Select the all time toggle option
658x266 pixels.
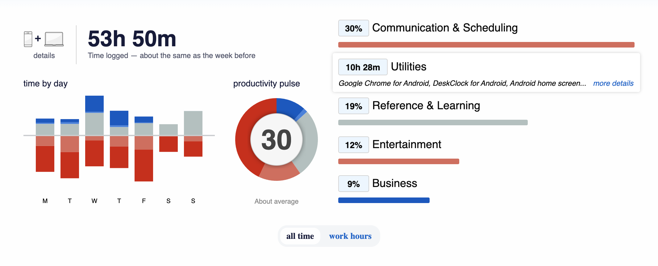coord(300,236)
